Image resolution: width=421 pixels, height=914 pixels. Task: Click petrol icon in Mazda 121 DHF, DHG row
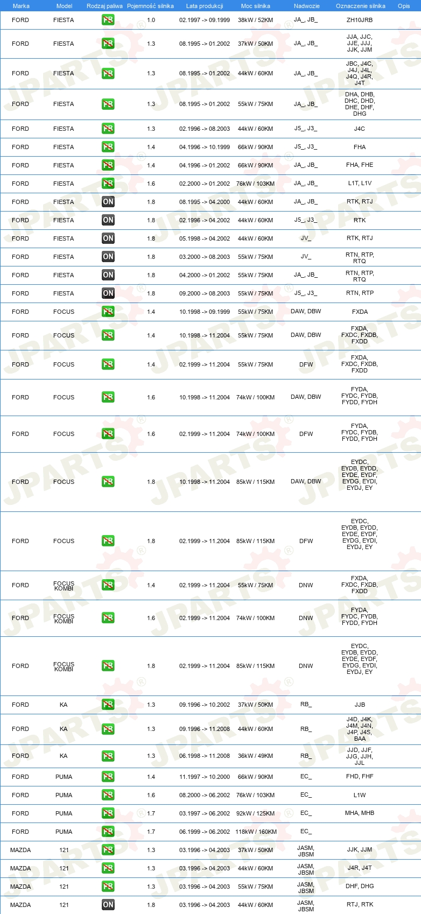coord(108,887)
